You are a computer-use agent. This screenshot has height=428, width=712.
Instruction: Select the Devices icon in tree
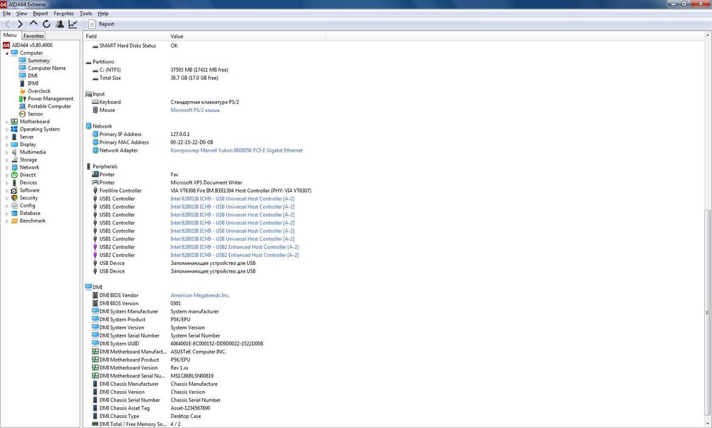click(14, 182)
